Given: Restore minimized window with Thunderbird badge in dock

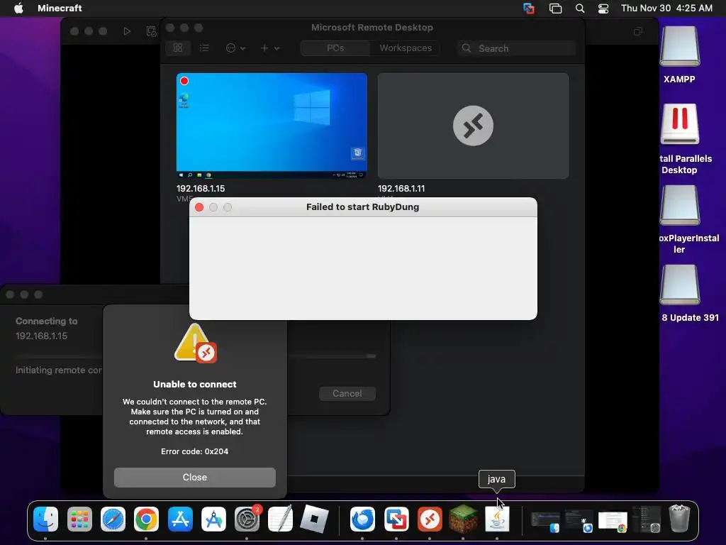Looking at the screenshot, I should (x=579, y=521).
